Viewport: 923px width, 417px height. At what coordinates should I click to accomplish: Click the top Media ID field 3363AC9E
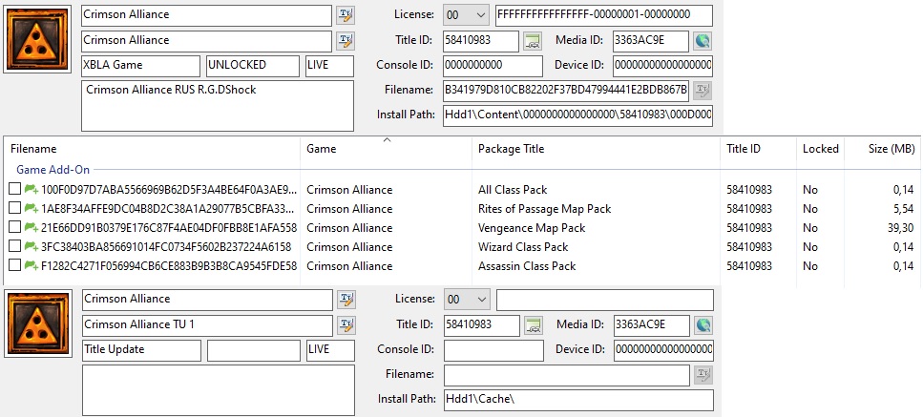tap(650, 41)
